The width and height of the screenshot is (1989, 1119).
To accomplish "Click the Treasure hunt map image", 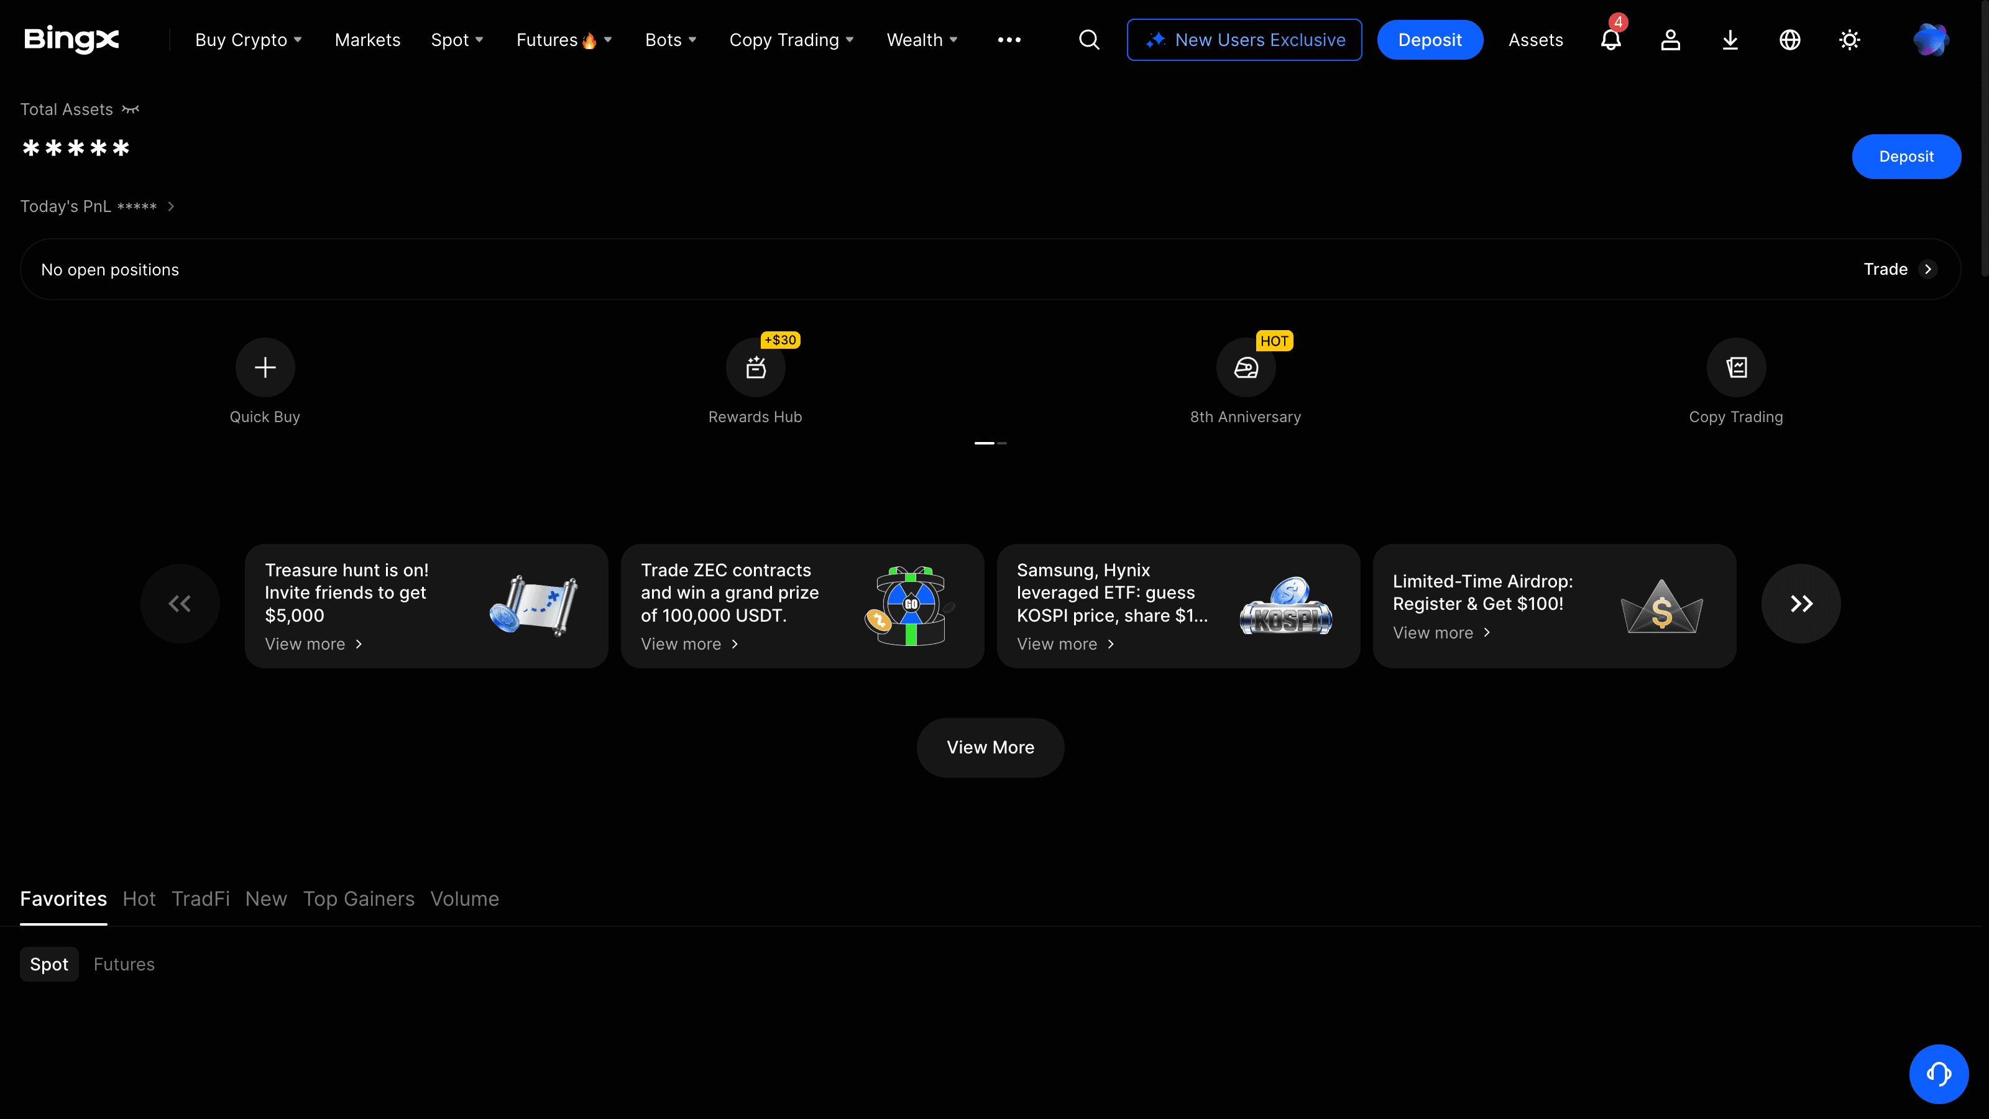I will coord(533,605).
